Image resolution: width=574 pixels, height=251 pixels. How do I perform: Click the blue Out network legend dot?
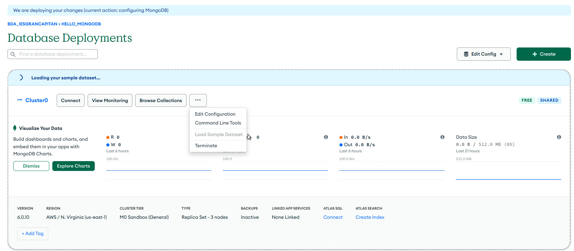[341, 145]
